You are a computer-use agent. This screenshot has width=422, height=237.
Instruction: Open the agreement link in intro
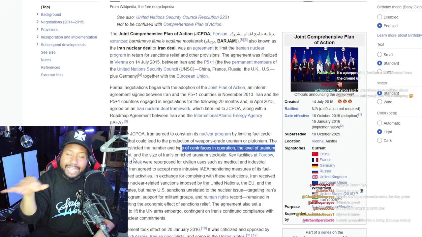[x=203, y=48]
